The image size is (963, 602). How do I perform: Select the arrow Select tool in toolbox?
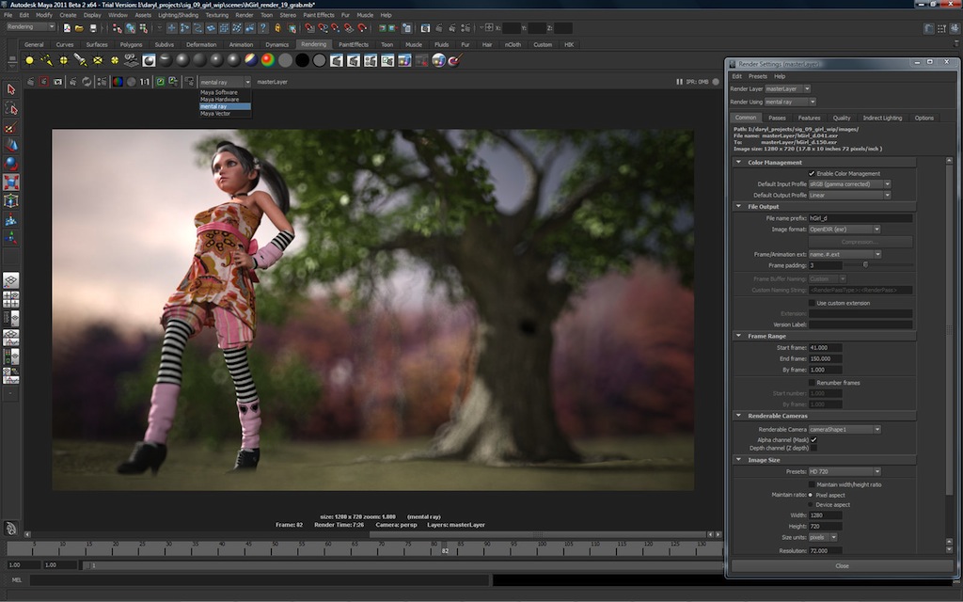[11, 89]
